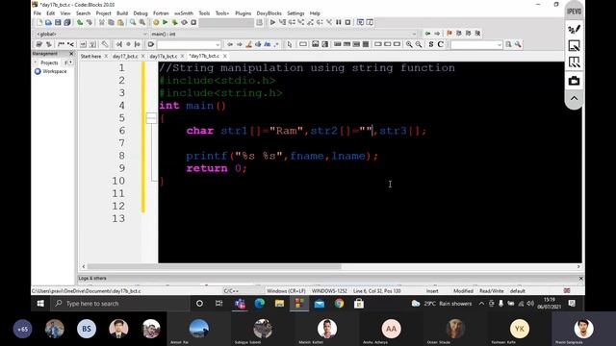Click the C toggle comments icon
Image resolution: width=616 pixels, height=346 pixels.
tap(441, 45)
